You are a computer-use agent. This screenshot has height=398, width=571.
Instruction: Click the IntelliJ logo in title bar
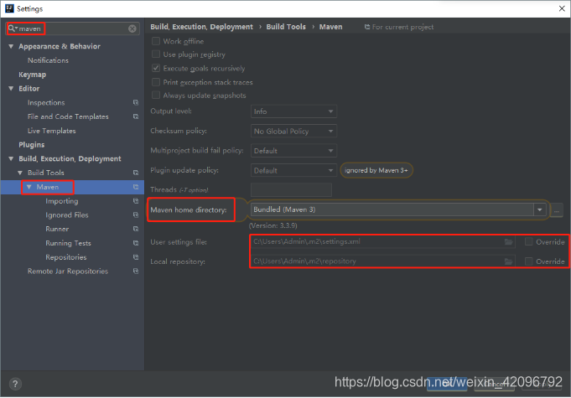pyautogui.click(x=9, y=8)
